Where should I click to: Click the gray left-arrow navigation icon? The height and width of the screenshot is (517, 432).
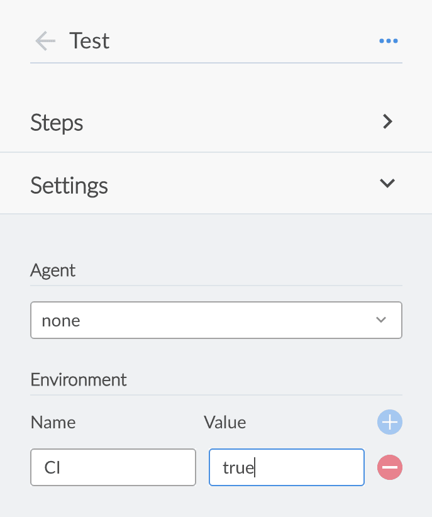[x=45, y=41]
